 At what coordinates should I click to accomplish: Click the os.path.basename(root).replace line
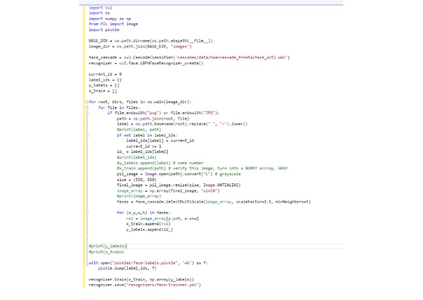click(x=182, y=124)
